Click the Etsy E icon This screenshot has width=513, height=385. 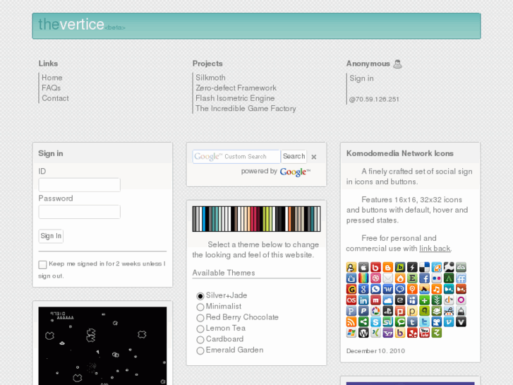(x=412, y=278)
